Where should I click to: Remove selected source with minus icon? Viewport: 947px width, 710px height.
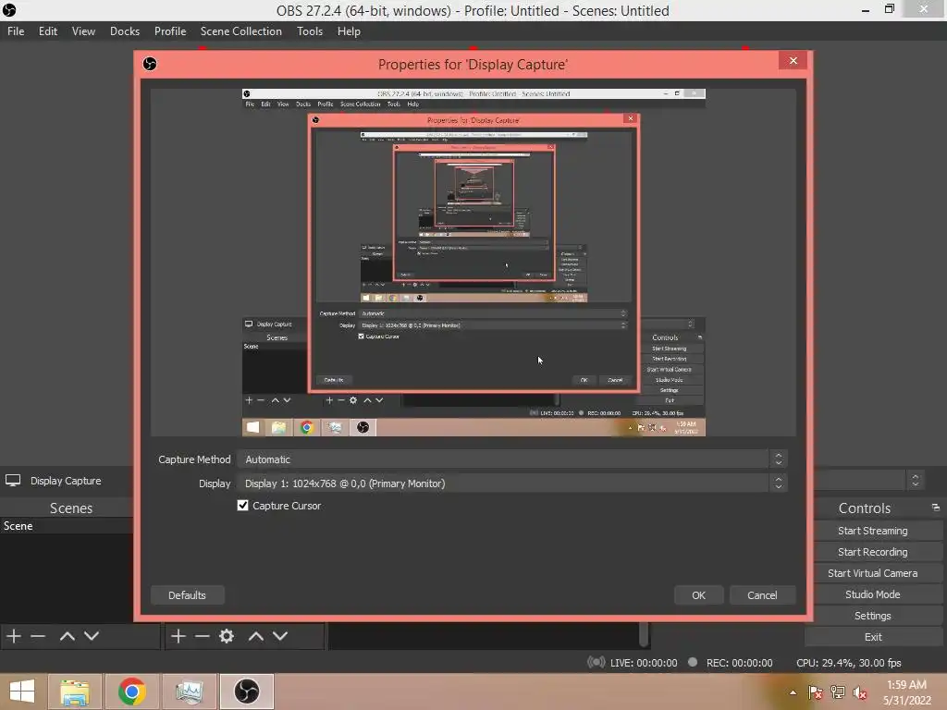(x=203, y=636)
